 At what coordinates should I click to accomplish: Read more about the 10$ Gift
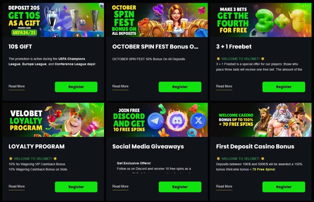[x=17, y=86]
